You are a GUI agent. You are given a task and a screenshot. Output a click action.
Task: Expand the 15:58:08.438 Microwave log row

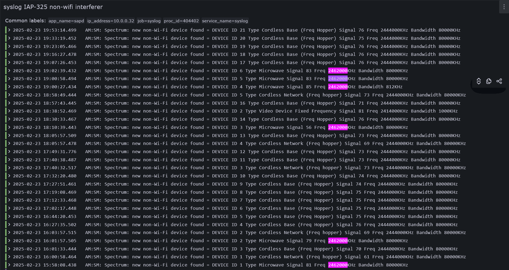[9, 265]
